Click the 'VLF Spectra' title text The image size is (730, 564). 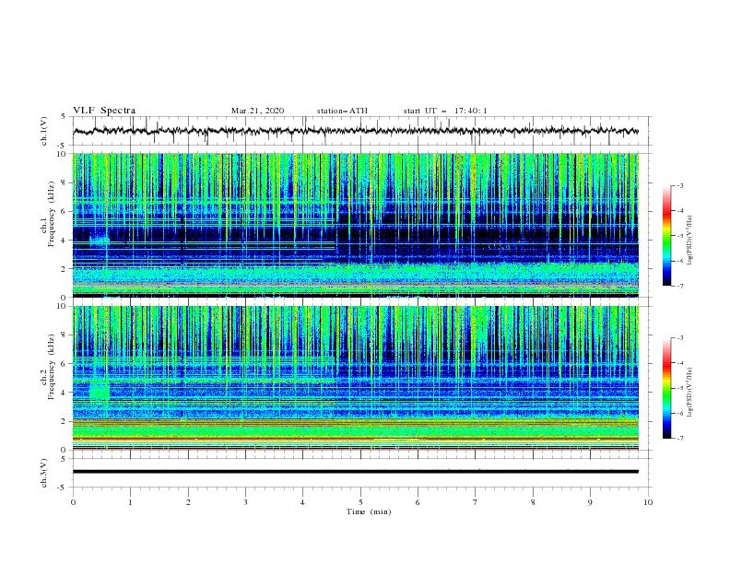104,111
